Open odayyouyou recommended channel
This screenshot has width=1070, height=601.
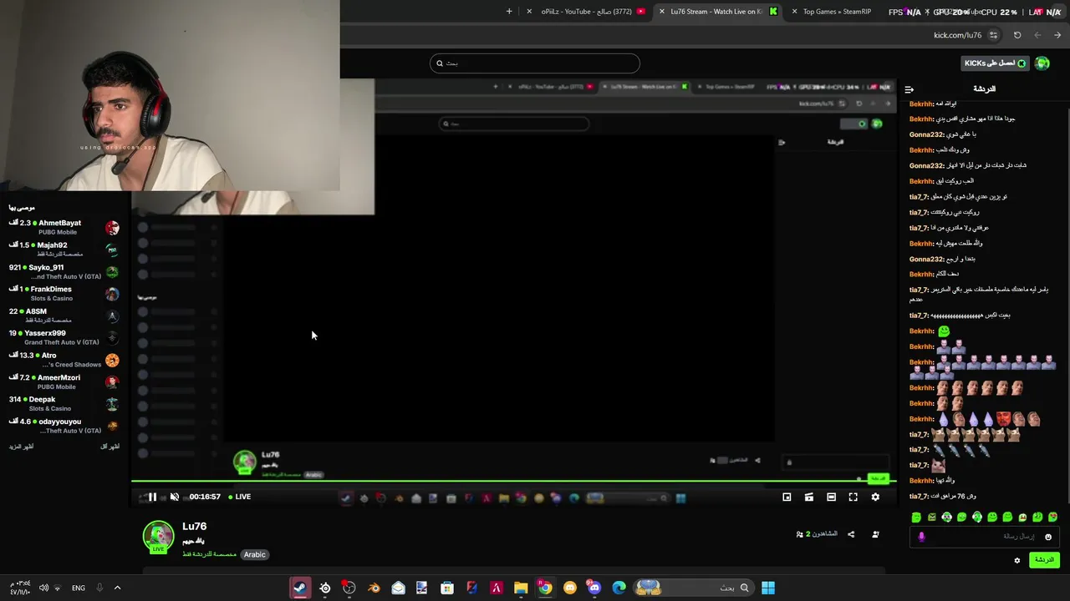click(x=64, y=426)
